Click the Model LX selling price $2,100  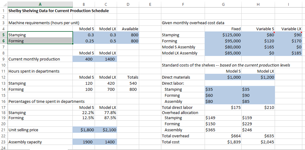(106, 130)
